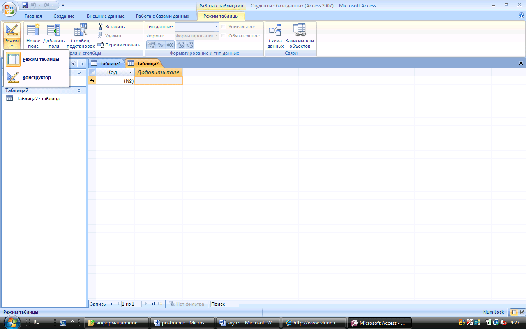Toggle the Обязательное checkbox

pyautogui.click(x=223, y=36)
